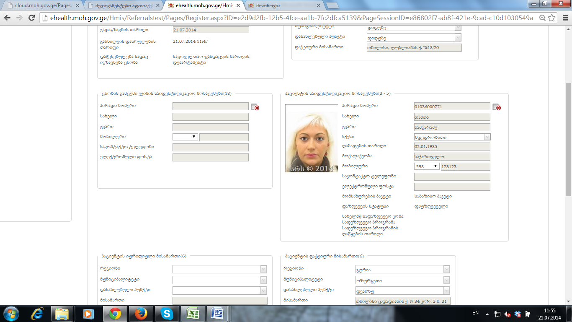Open the Chrome menu (three bars icon)
Screen dimensions: 572x322
coord(564,18)
